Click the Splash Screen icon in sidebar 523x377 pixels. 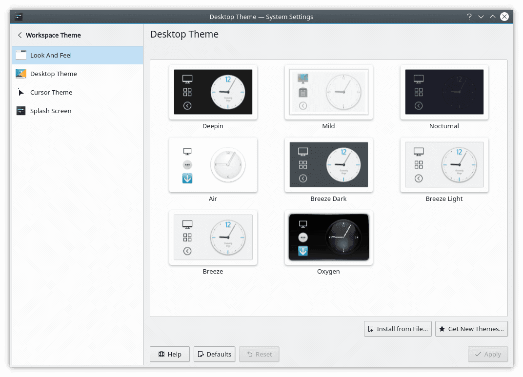pos(21,111)
